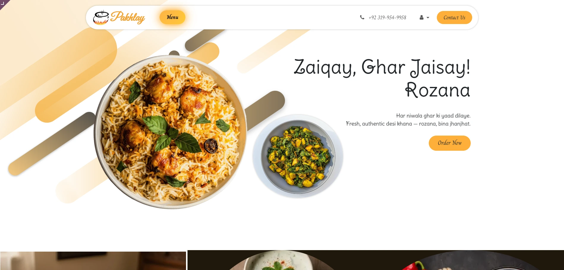Click the purple corner icon at top-left
The image size is (564, 270).
coord(3,3)
